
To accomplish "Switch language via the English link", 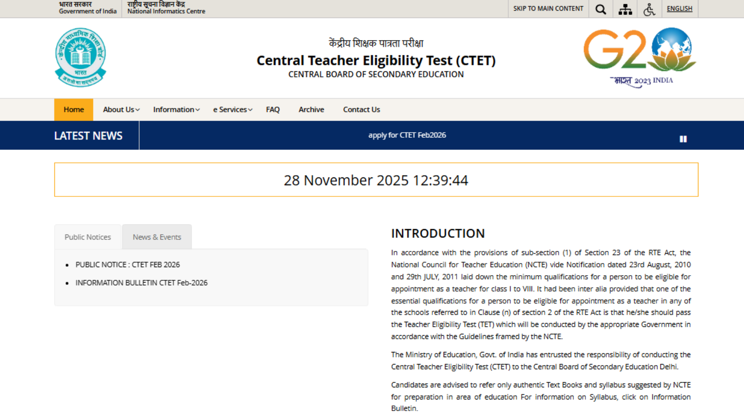I will tap(679, 9).
